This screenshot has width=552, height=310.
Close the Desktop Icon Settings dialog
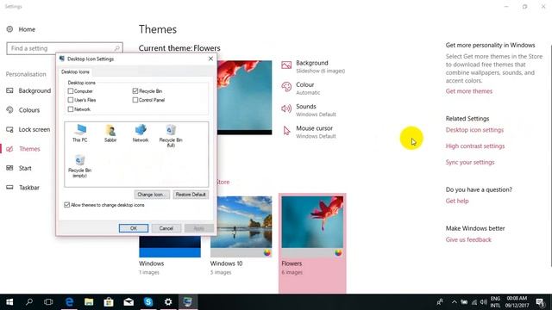coord(210,59)
